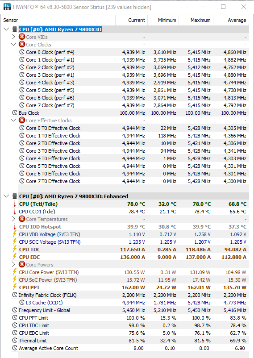Click the 1.258 V maximum VDD voltage value
The width and height of the screenshot is (254, 358).
tap(202, 234)
